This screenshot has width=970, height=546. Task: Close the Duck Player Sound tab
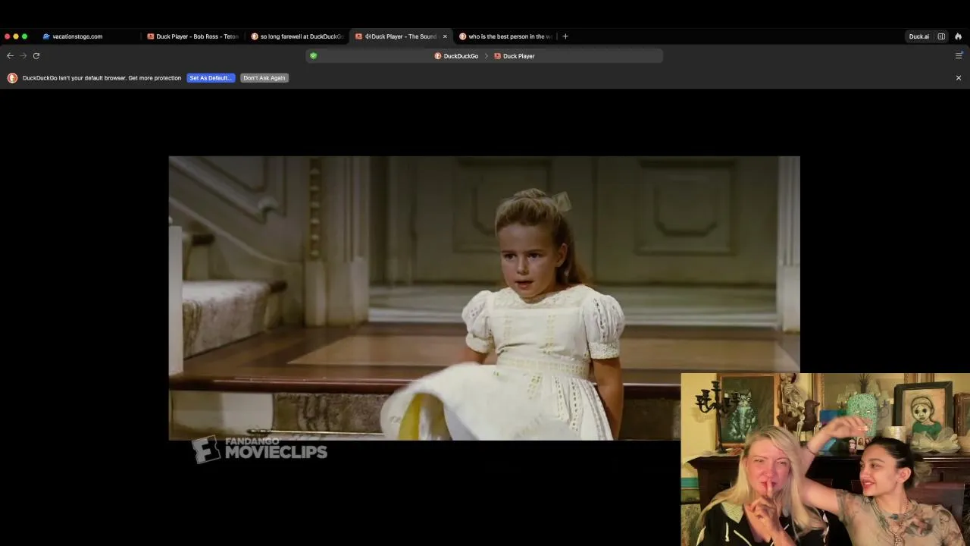coord(445,36)
